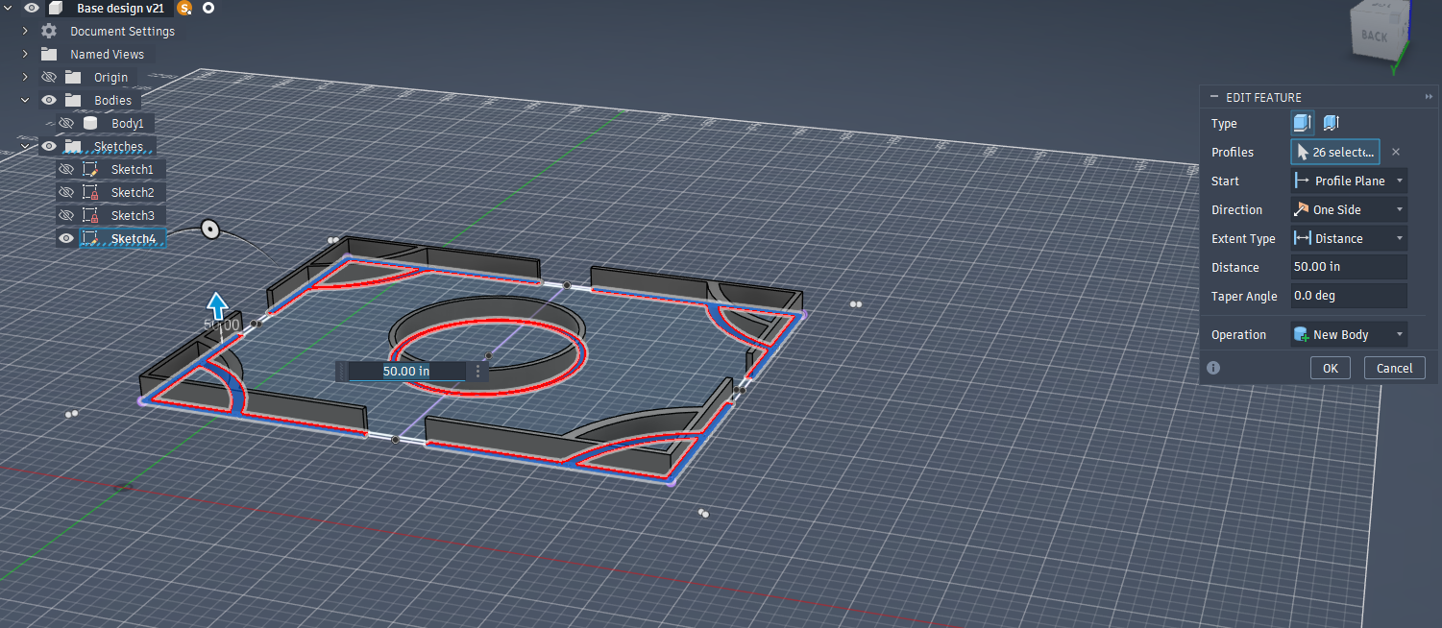The width and height of the screenshot is (1442, 628).
Task: Click the blue extrude direction arrow manipulator
Action: (218, 305)
